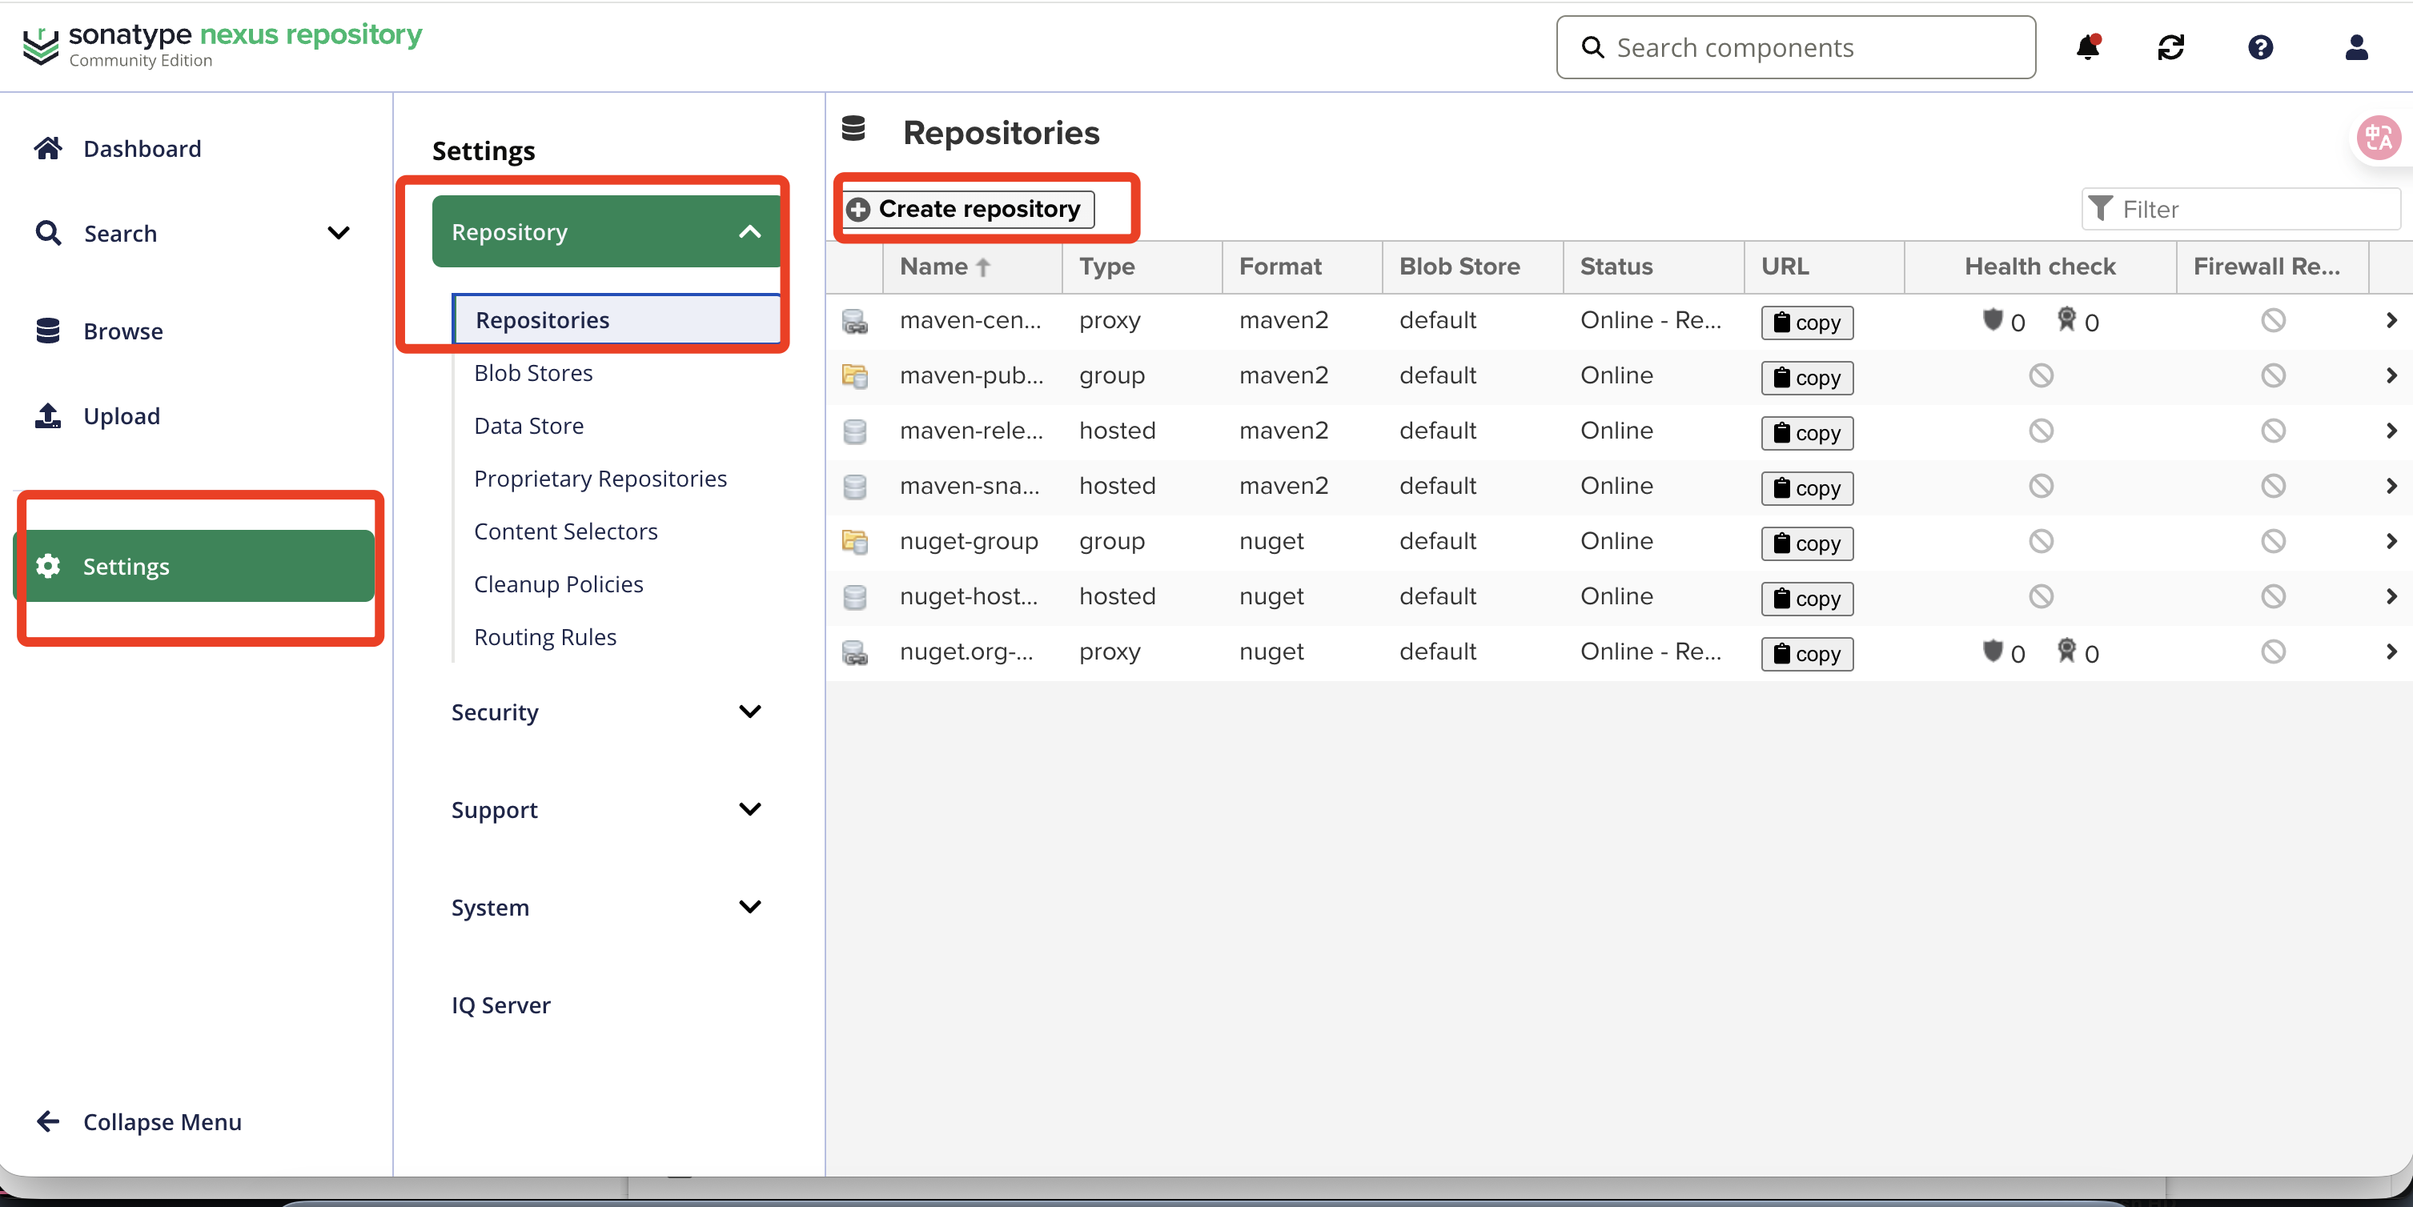Click the Create repository button
Viewport: 2413px width, 1207px height.
pos(968,209)
